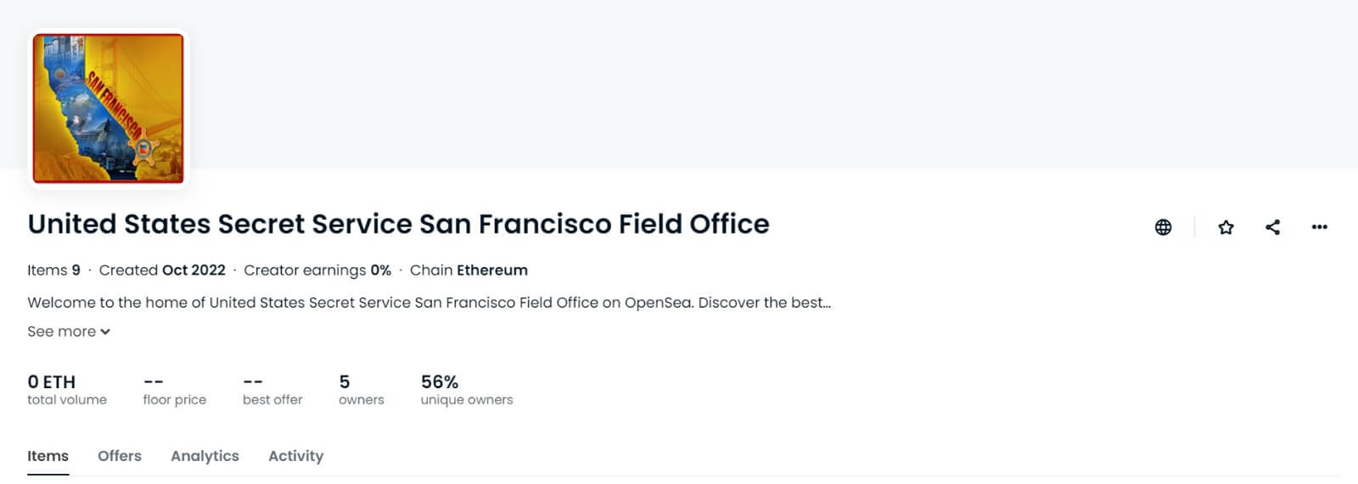The height and width of the screenshot is (484, 1358).
Task: Click the Creator earnings 0% label
Action: point(317,270)
